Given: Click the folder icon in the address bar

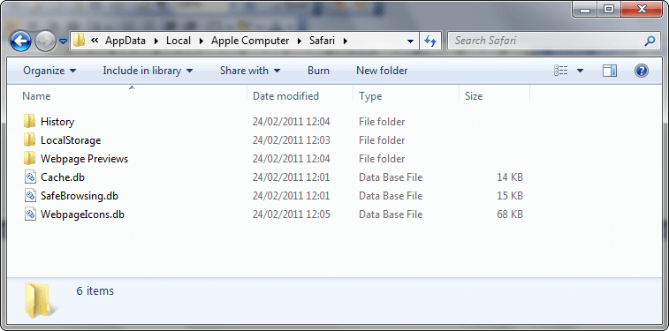Looking at the screenshot, I should coord(79,41).
